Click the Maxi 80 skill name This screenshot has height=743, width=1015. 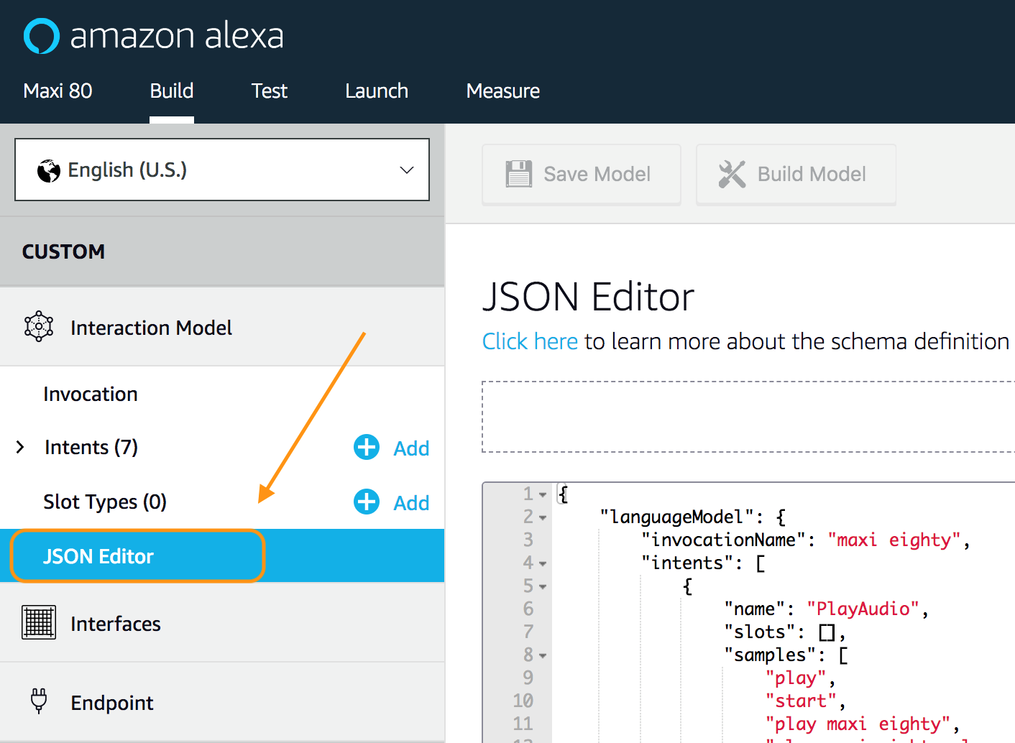[x=58, y=91]
